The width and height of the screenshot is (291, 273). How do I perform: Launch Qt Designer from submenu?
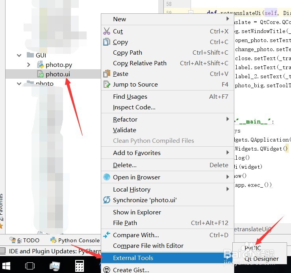tap(259, 258)
